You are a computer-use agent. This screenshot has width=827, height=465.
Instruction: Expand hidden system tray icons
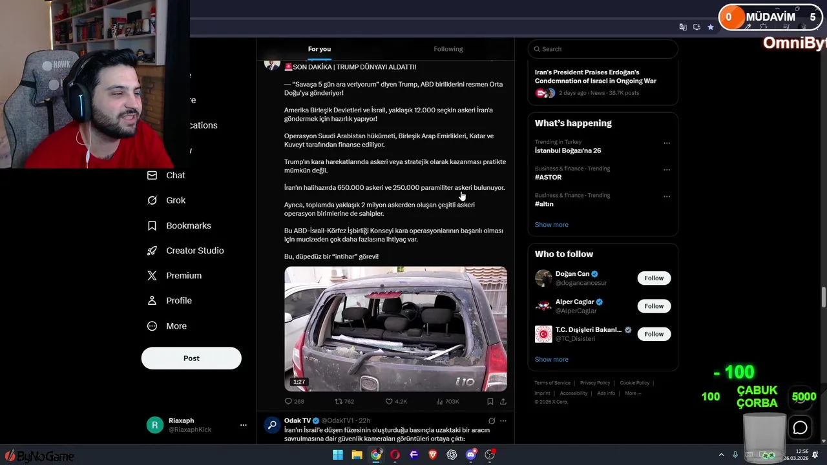pos(721,455)
